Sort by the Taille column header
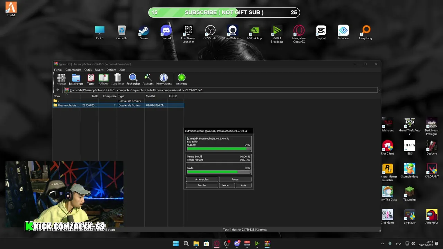Image resolution: width=443 pixels, height=249 pixels. pos(89,96)
